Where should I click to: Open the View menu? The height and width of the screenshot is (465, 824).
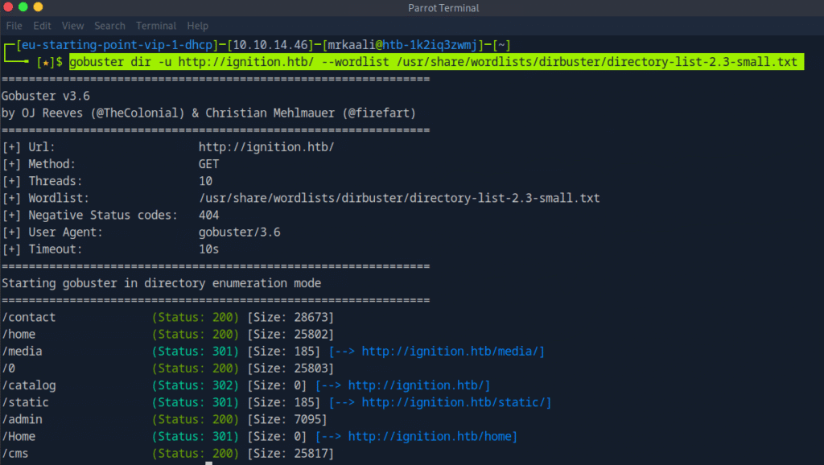pyautogui.click(x=72, y=26)
